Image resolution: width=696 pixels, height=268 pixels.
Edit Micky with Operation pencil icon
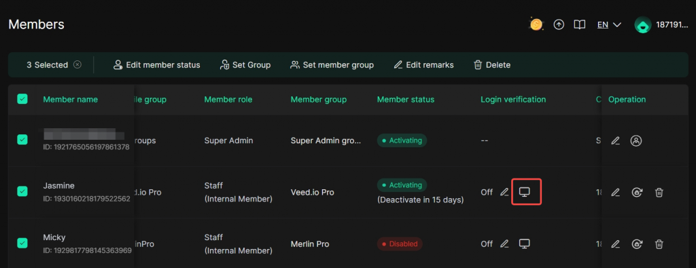tap(615, 244)
